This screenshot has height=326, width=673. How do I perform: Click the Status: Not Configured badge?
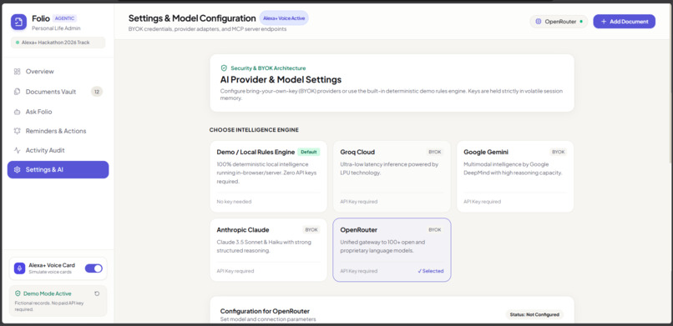(x=534, y=314)
